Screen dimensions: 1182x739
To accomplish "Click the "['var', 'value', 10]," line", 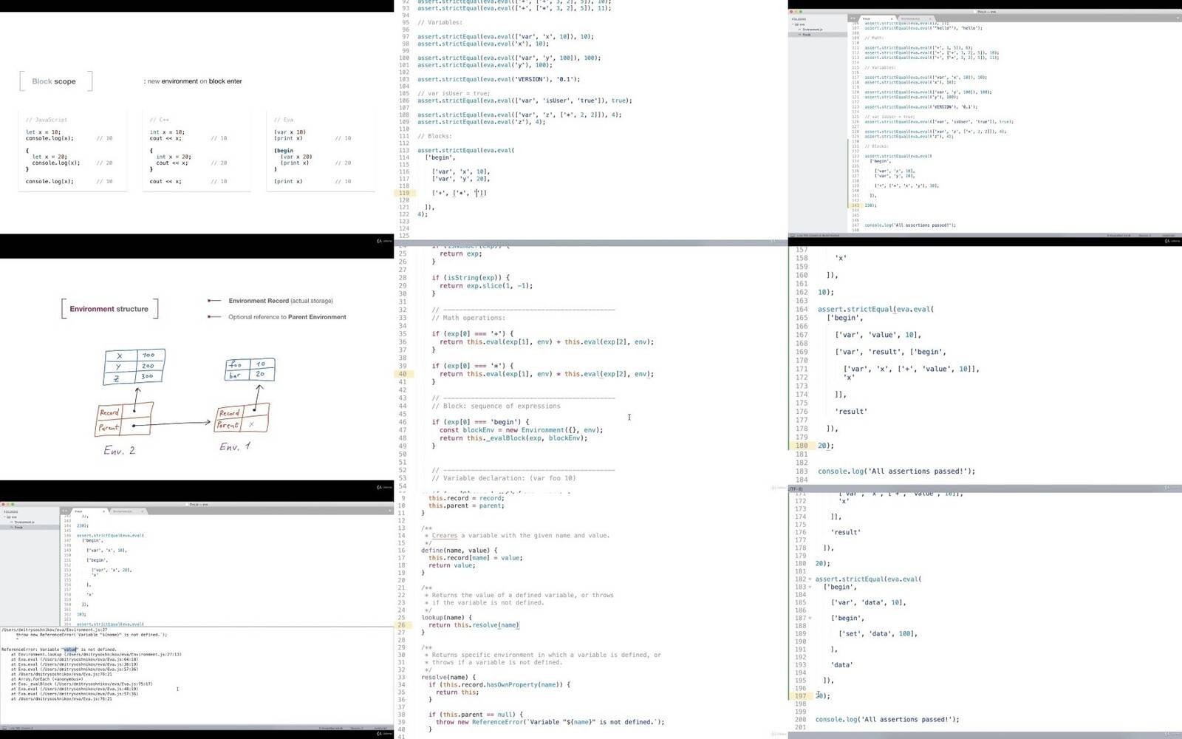I will 878,335.
